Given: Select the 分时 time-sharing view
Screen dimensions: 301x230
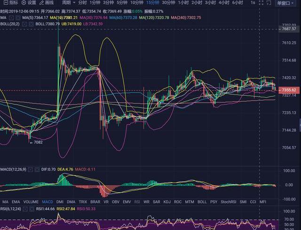Looking at the screenshot, I should [x=82, y=2].
